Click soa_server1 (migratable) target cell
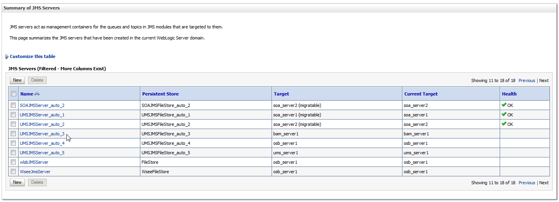Viewport: 559px width, 202px height. [x=297, y=115]
